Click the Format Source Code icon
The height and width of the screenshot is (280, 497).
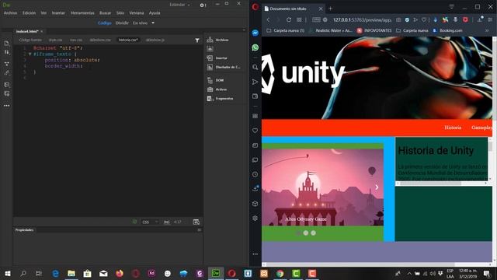coord(7,73)
